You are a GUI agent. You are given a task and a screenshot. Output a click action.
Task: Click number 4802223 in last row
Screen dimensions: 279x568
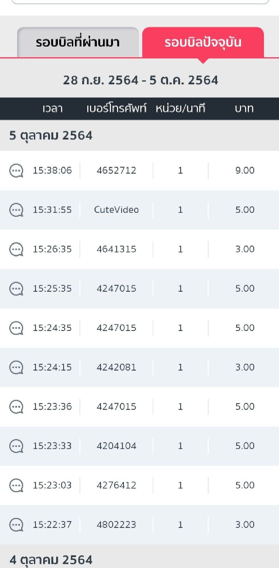click(116, 524)
